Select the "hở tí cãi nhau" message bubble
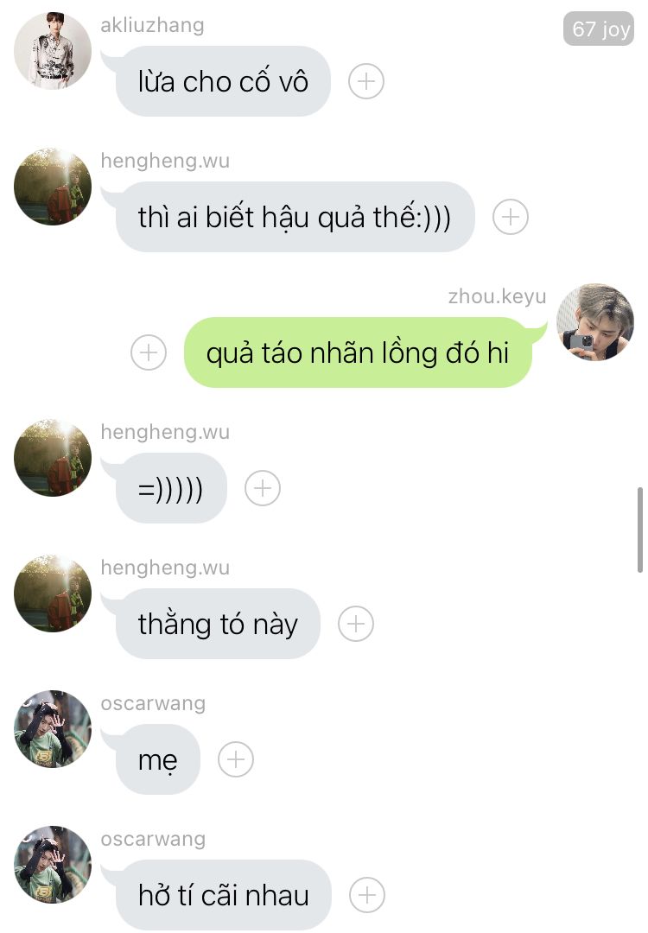Viewport: 648px width, 933px height. click(x=223, y=895)
